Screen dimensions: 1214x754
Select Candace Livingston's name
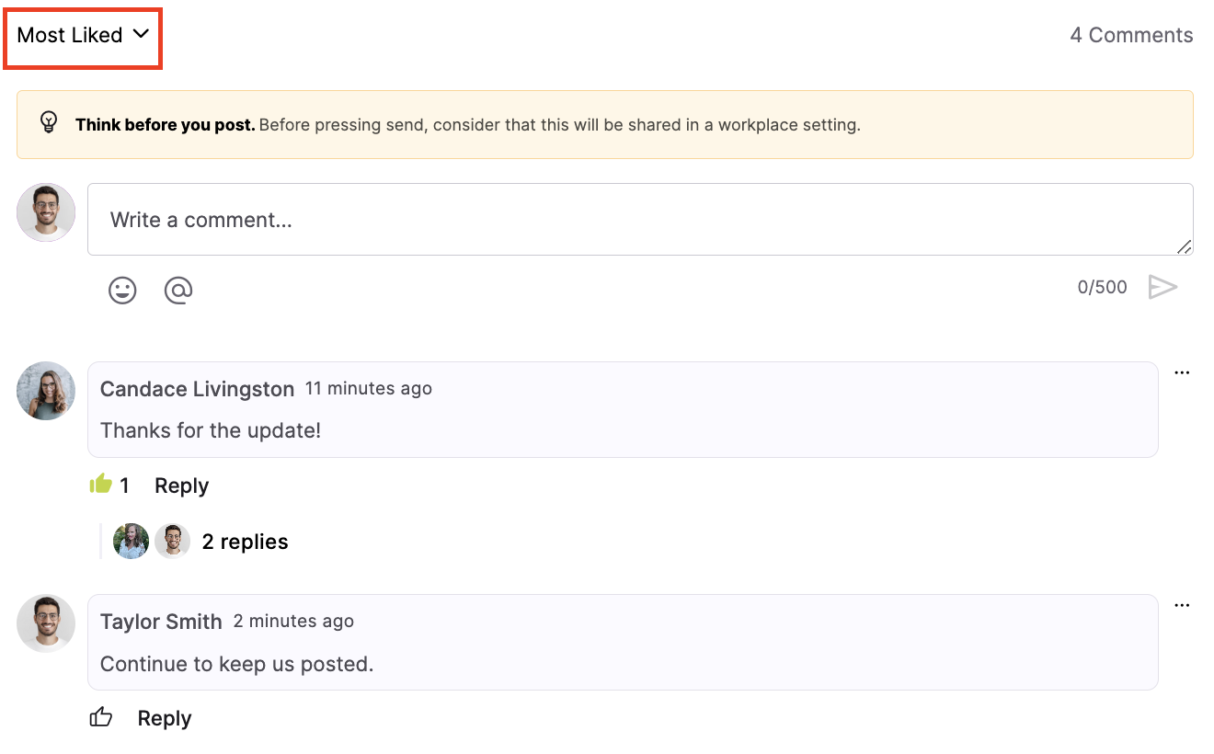click(x=197, y=388)
